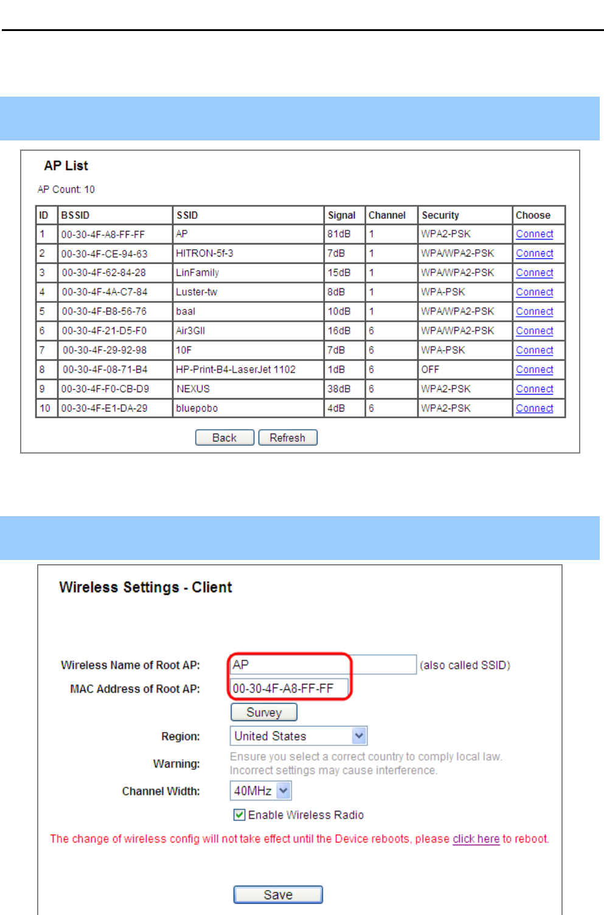
Task: Click the SSID cell 'LinFamily'
Action: point(248,273)
